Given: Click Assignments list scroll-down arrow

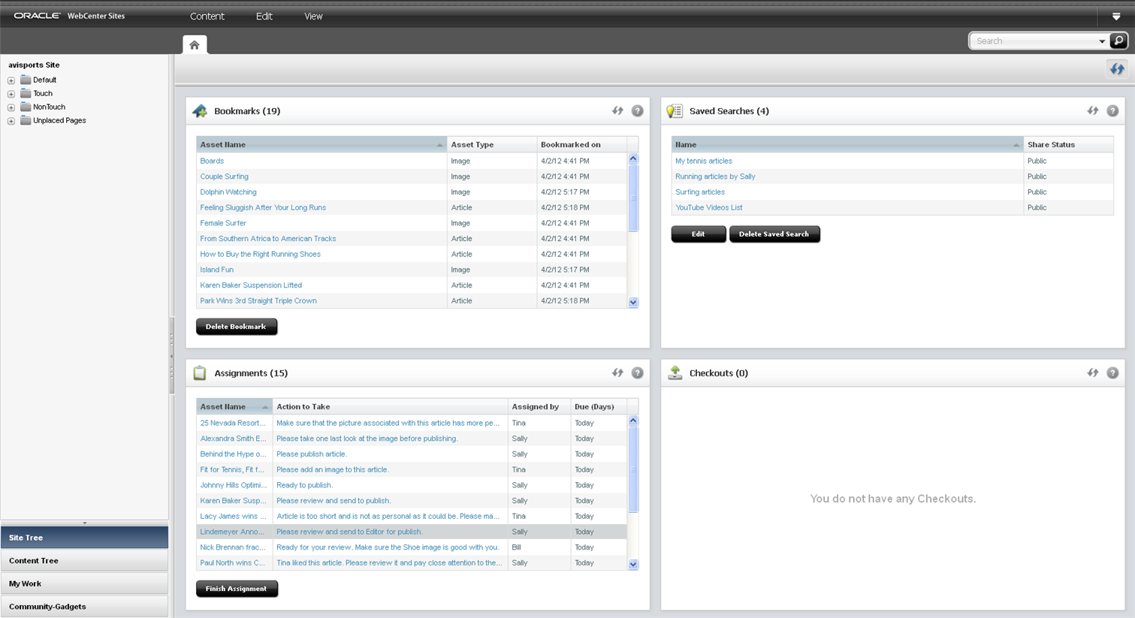Looking at the screenshot, I should 633,565.
